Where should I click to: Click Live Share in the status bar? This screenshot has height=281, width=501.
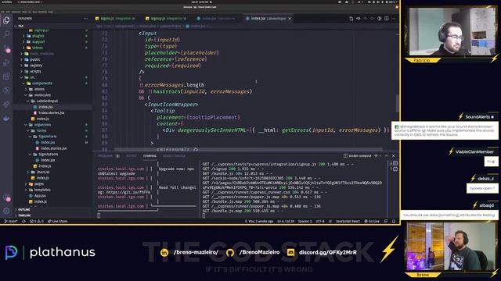[x=57, y=221]
